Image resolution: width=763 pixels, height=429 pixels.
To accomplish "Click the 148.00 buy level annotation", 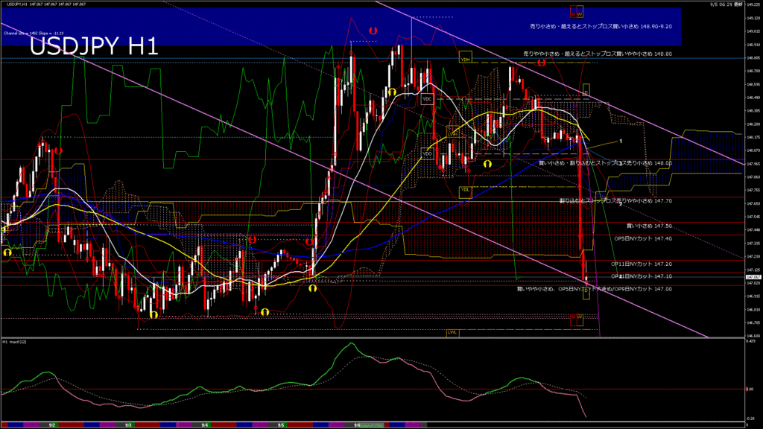I will click(605, 163).
